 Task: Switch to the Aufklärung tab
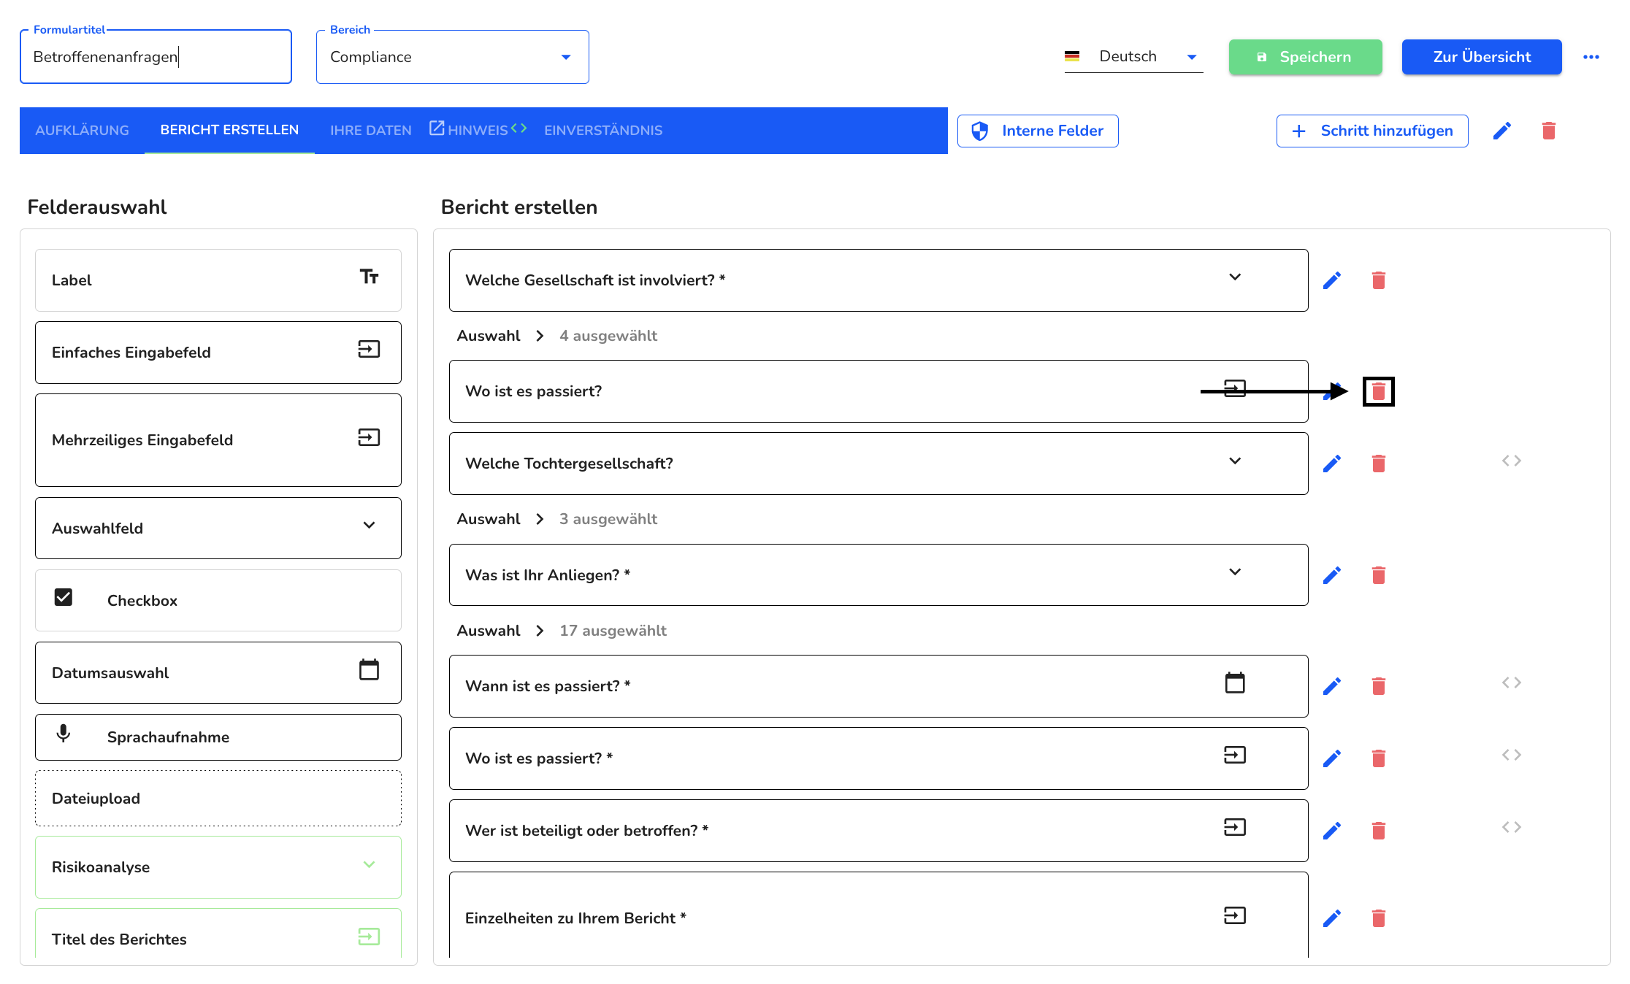click(x=82, y=131)
